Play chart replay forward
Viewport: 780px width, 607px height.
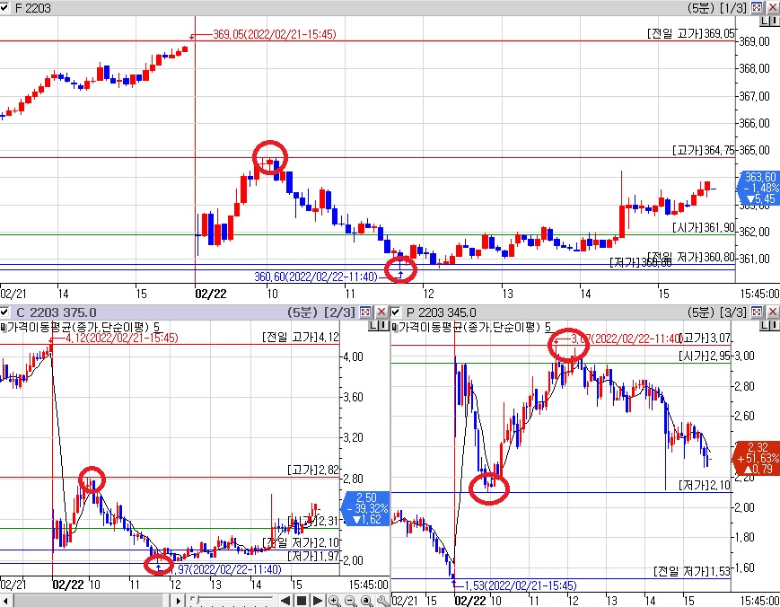pos(318,601)
